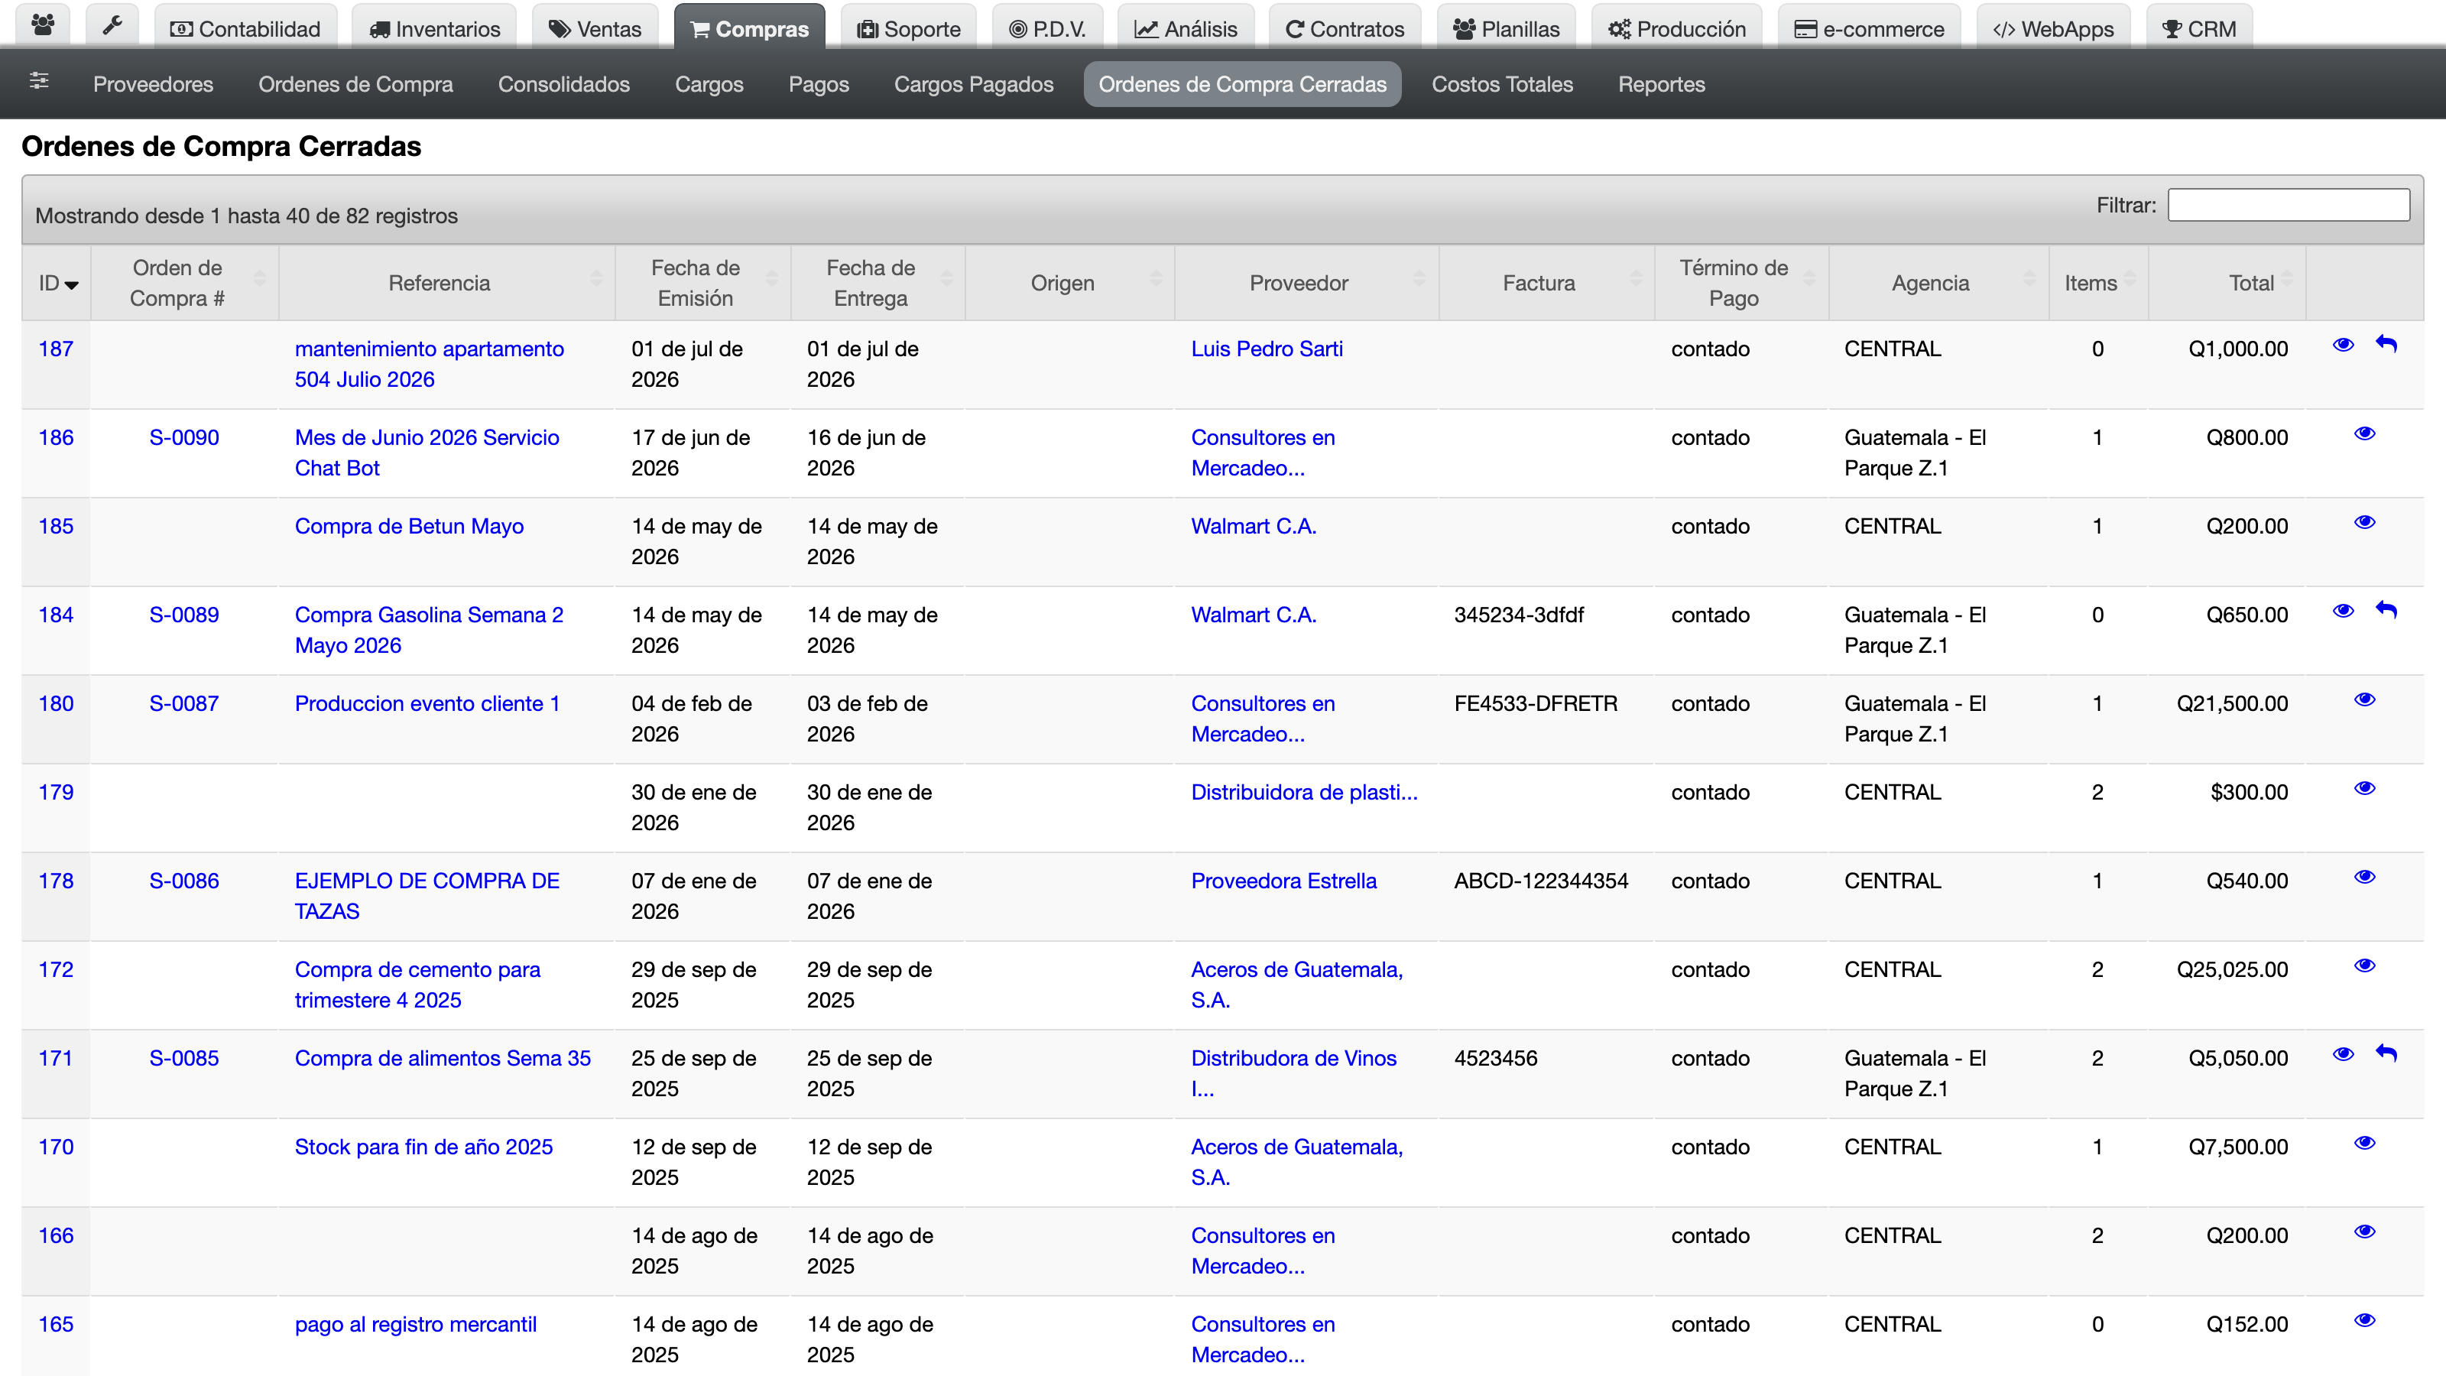Open Consolidados submenu
Screen dimensions: 2446x1376
click(x=564, y=83)
